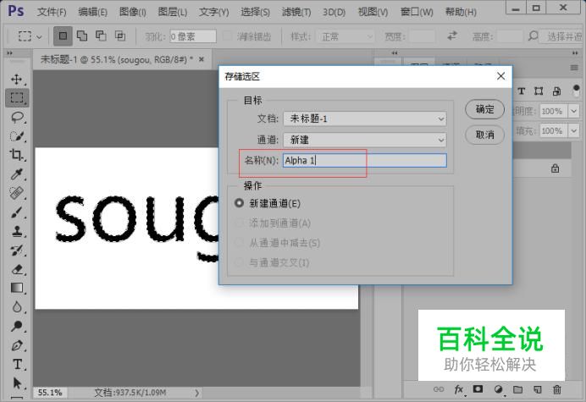Select the Clone Stamp tool
Image resolution: width=586 pixels, height=402 pixels.
click(17, 231)
